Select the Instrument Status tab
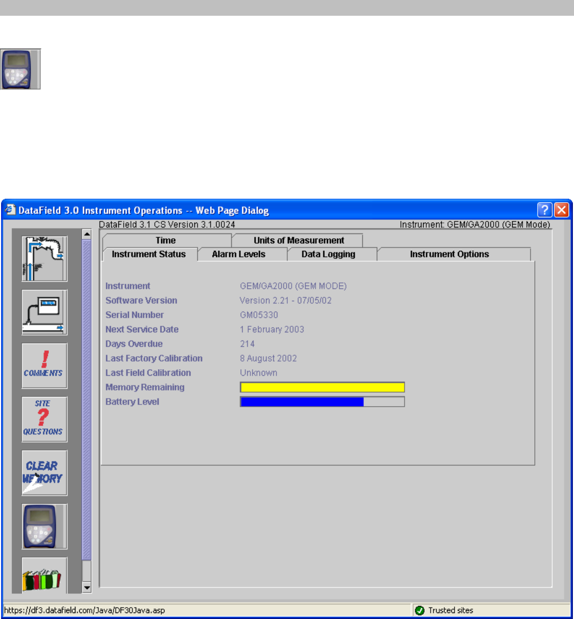This screenshot has height=619, width=574. tap(149, 254)
